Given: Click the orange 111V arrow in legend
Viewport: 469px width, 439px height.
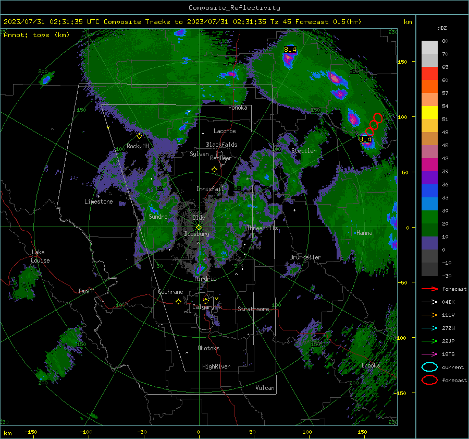Looking at the screenshot, I should [x=429, y=315].
